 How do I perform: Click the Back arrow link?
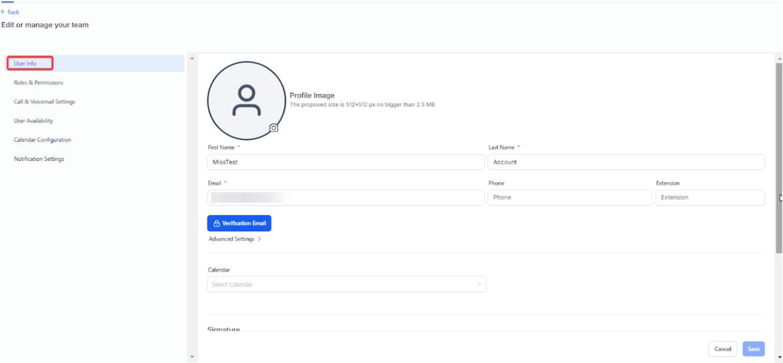tap(10, 12)
